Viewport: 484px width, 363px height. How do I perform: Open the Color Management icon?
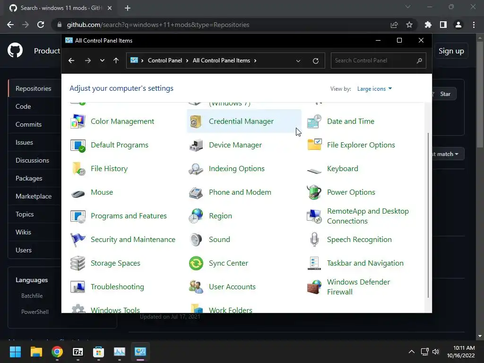(78, 121)
